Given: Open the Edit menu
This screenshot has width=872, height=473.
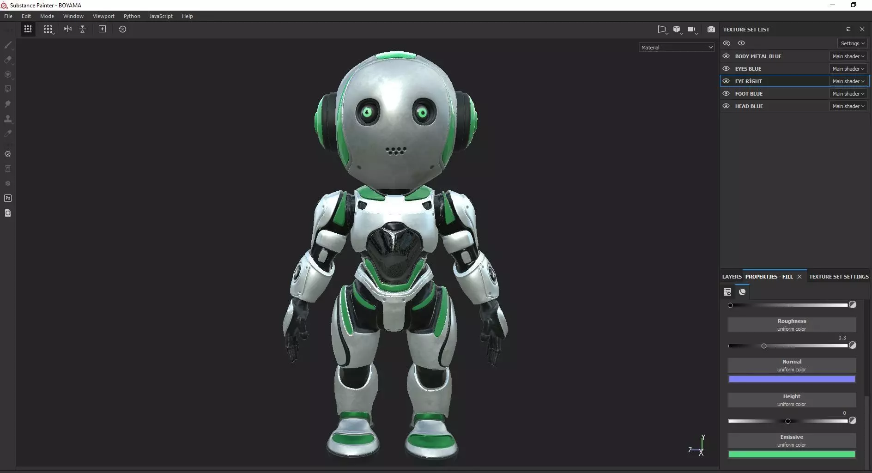Looking at the screenshot, I should point(26,16).
